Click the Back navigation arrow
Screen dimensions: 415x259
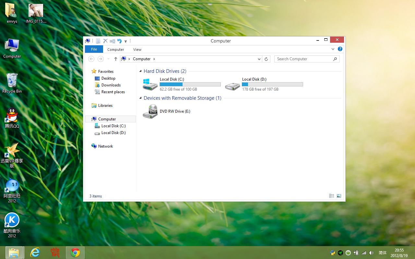point(91,59)
